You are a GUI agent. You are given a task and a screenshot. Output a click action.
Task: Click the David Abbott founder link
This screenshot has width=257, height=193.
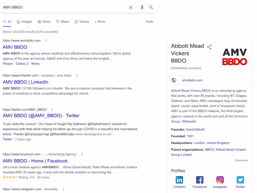[x=195, y=129]
